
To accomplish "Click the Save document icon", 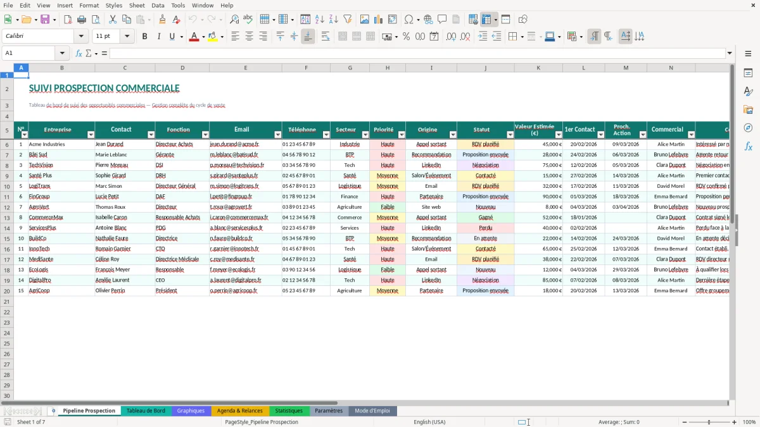I will (x=45, y=20).
